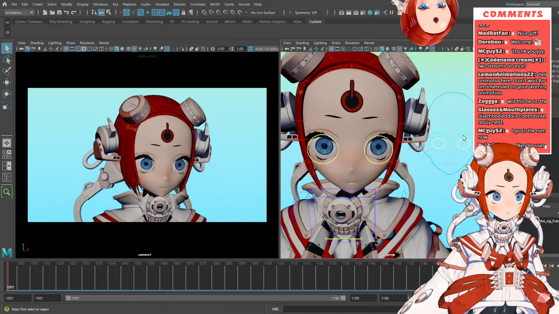Screen dimensions: 559x314
Task: Click the range slider handle at 1001
Action: (x=68, y=298)
